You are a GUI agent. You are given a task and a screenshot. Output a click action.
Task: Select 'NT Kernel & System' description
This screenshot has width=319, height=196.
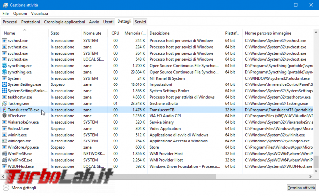point(167,79)
